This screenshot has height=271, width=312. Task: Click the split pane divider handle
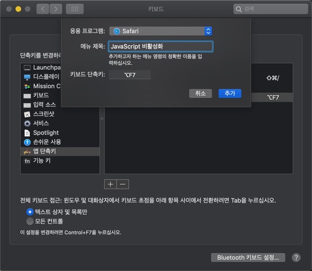click(102, 119)
